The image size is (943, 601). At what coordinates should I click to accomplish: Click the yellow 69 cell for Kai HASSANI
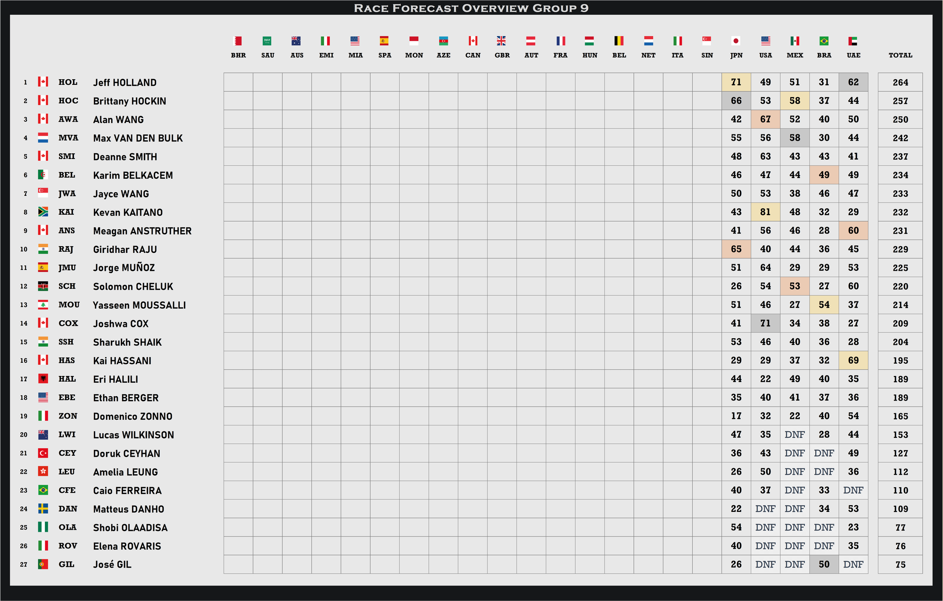(x=853, y=360)
